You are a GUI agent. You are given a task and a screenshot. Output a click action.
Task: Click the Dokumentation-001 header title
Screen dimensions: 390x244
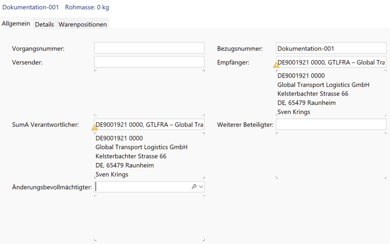(x=30, y=8)
